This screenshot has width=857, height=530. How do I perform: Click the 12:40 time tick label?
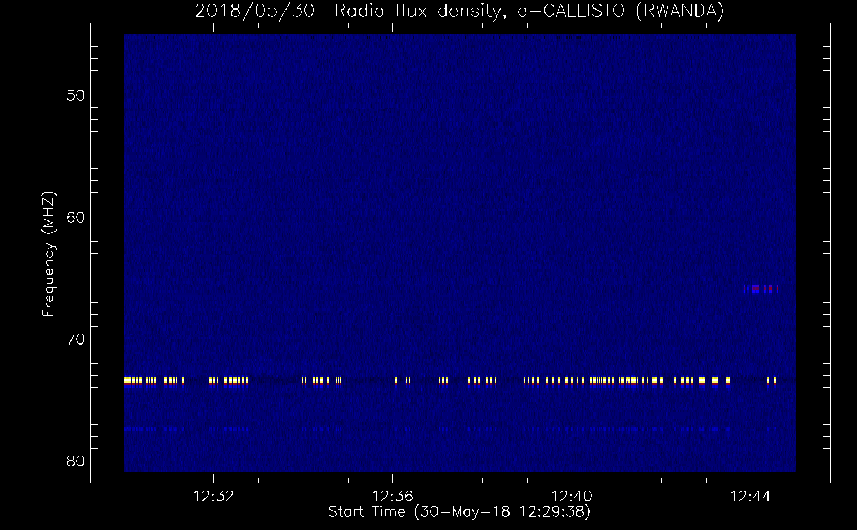coord(572,497)
